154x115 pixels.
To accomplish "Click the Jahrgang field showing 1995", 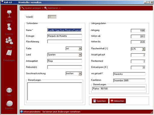I will point(138,31).
